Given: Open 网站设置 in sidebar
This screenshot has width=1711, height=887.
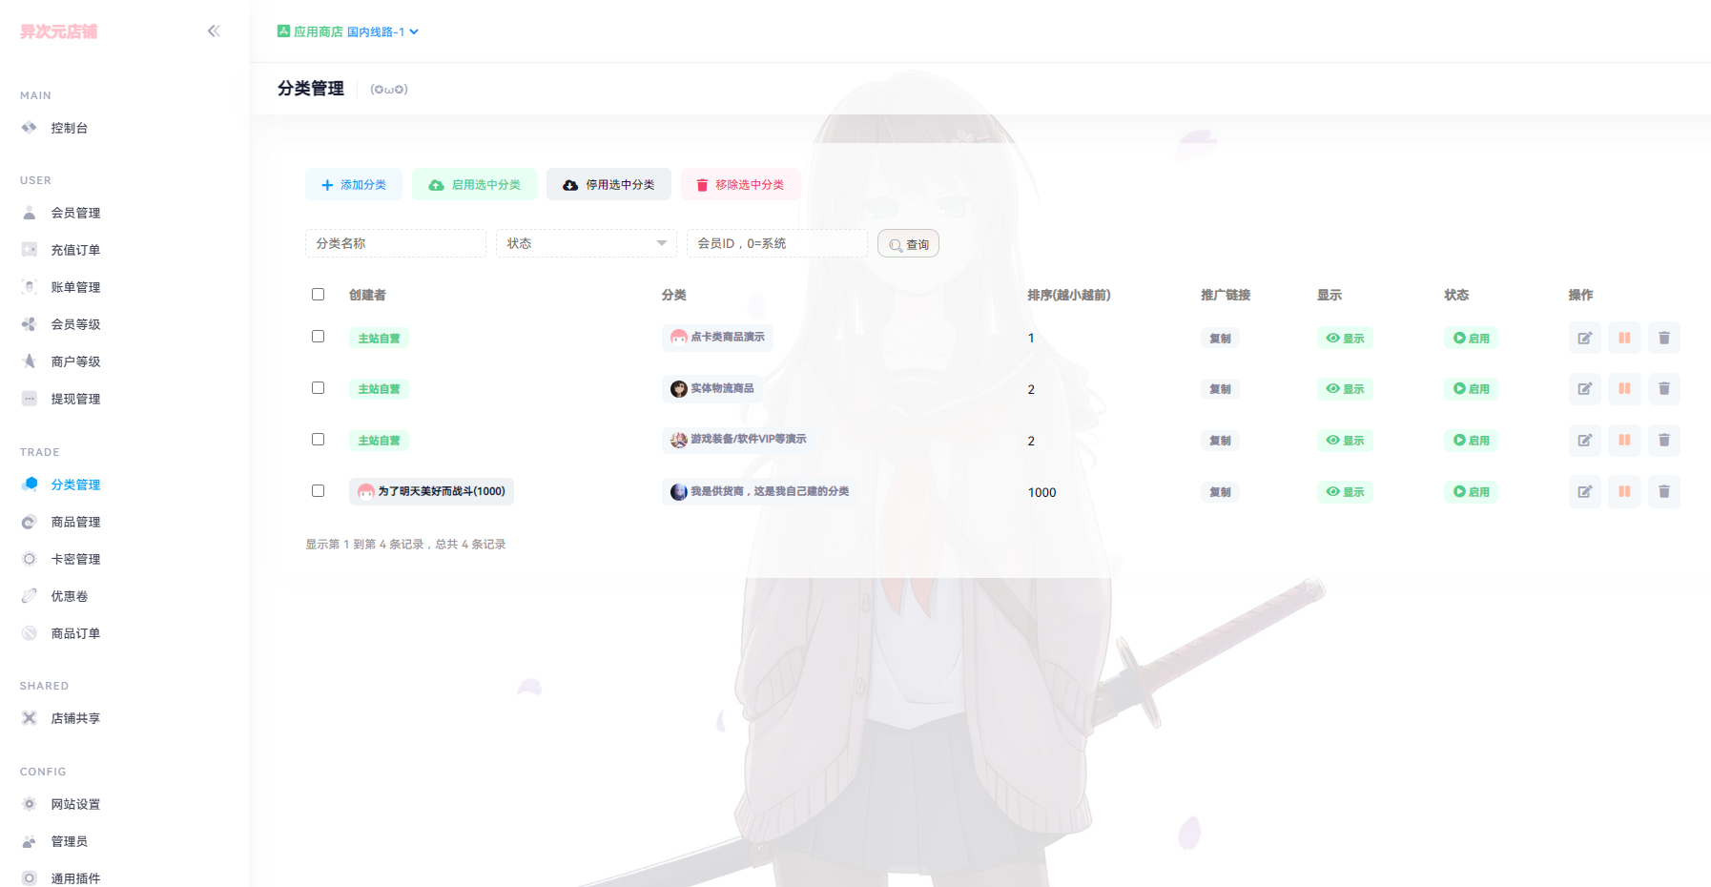Looking at the screenshot, I should coord(75,804).
